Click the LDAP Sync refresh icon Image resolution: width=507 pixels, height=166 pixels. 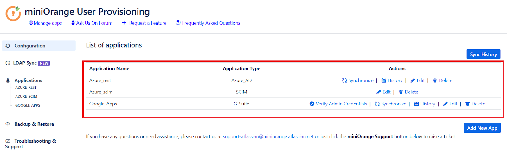click(8, 63)
